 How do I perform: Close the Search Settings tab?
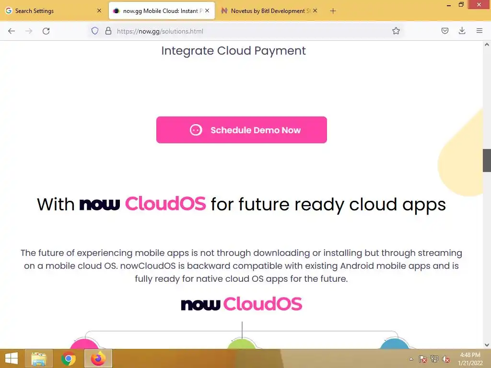[x=99, y=11]
